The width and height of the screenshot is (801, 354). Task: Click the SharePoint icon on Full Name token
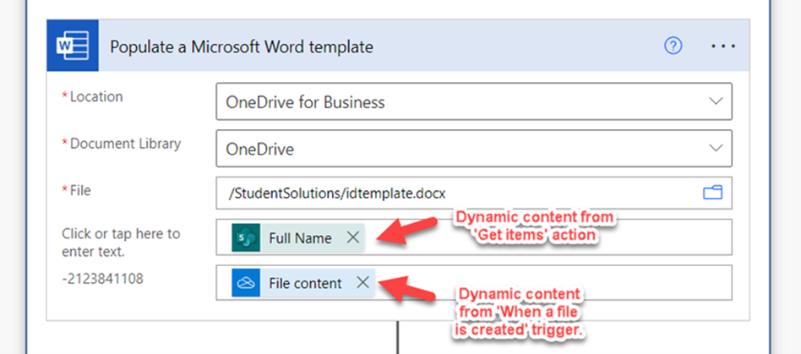tap(246, 237)
